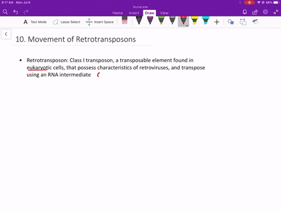Choose the Insert Space tool
The width and height of the screenshot is (281, 211).
coord(100,22)
